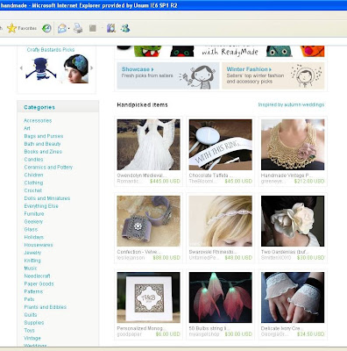Open the blue flower headband thumbnail

pyautogui.click(x=76, y=69)
